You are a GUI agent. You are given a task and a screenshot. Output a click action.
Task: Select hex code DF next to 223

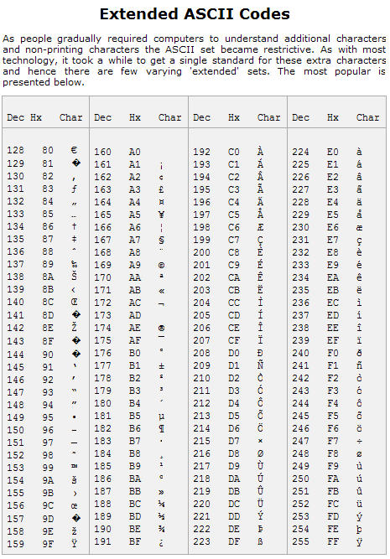pos(234,542)
